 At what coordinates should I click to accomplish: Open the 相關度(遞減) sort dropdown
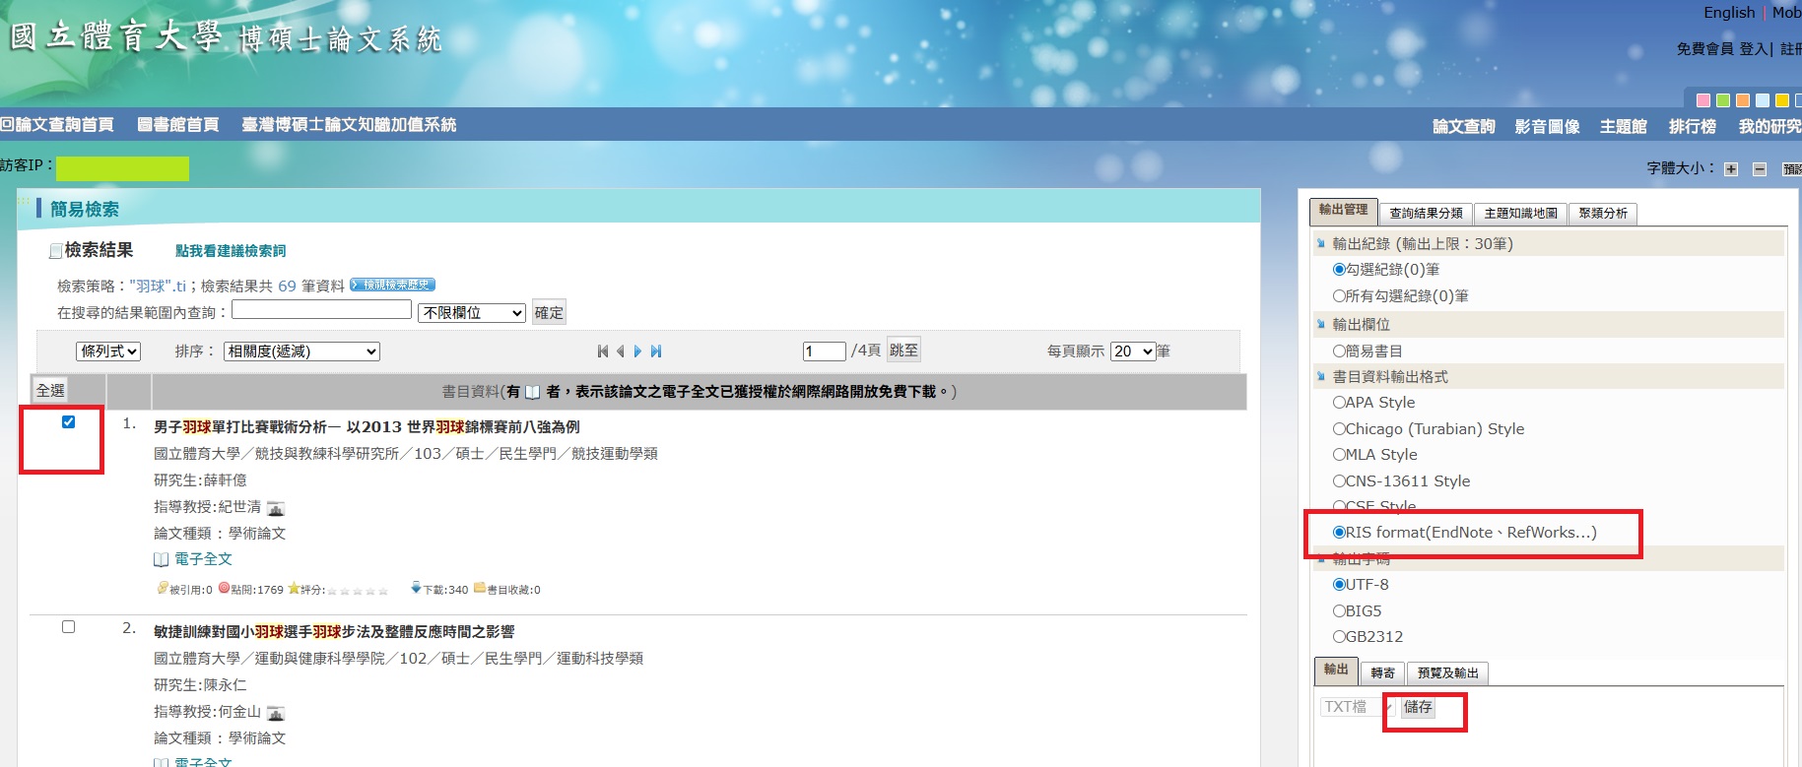[301, 352]
